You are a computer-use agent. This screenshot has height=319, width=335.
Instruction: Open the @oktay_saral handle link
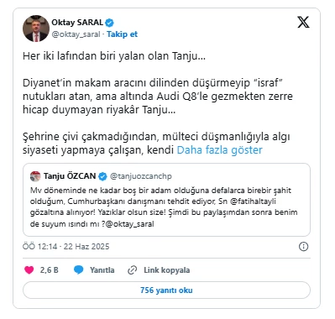pos(76,34)
